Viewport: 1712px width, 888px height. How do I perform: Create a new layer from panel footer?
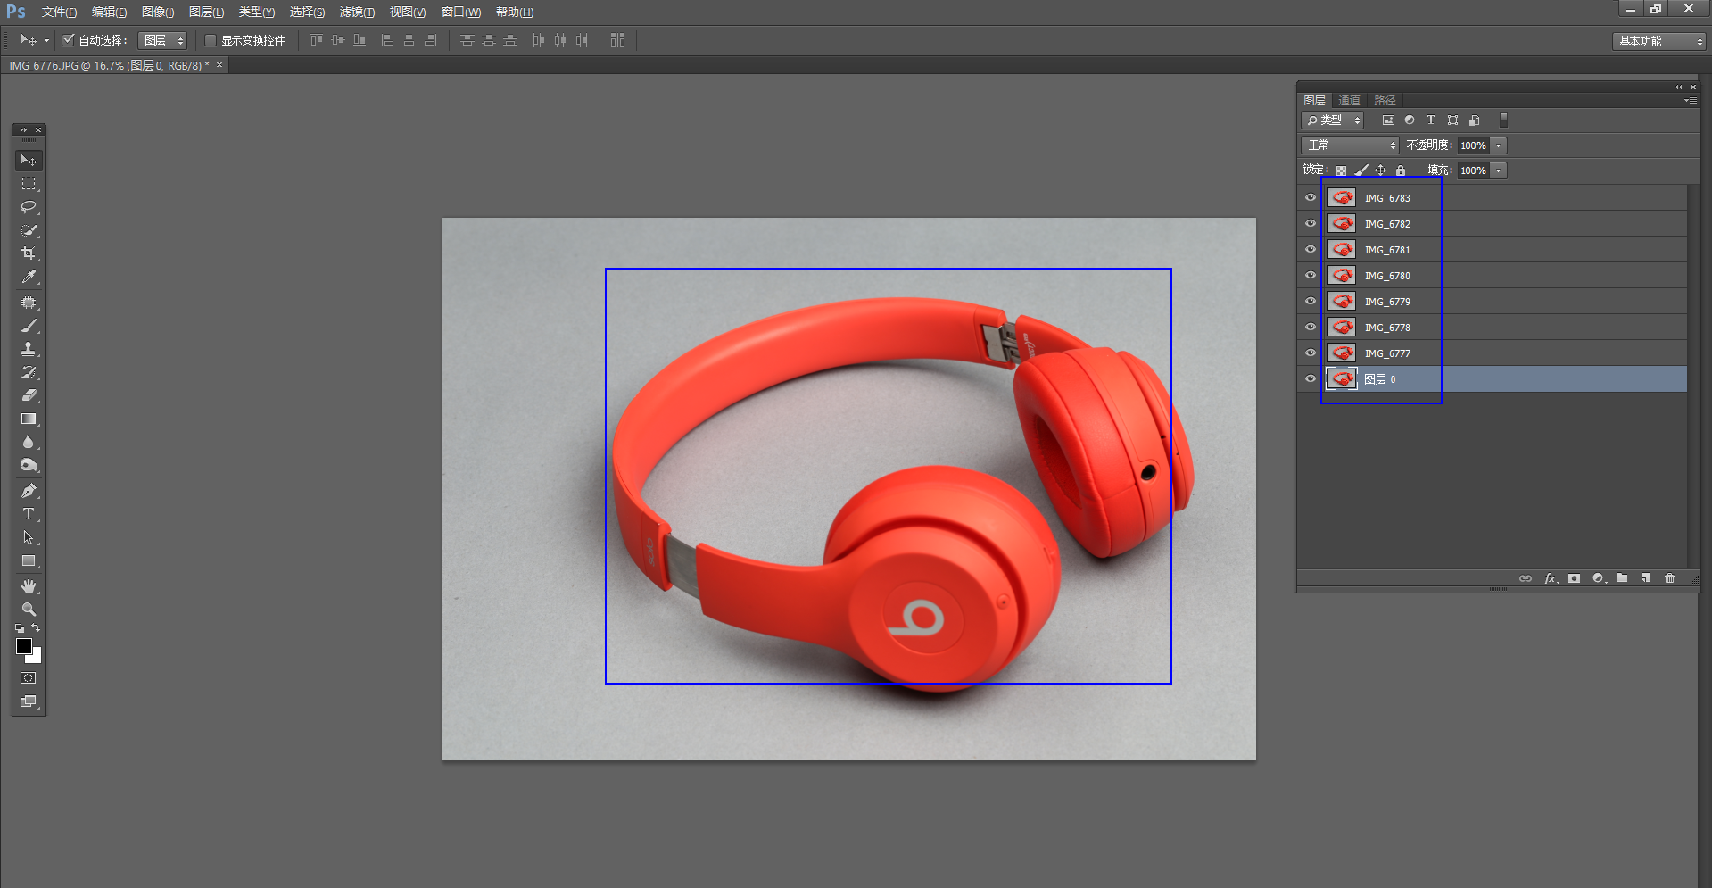[x=1646, y=578]
